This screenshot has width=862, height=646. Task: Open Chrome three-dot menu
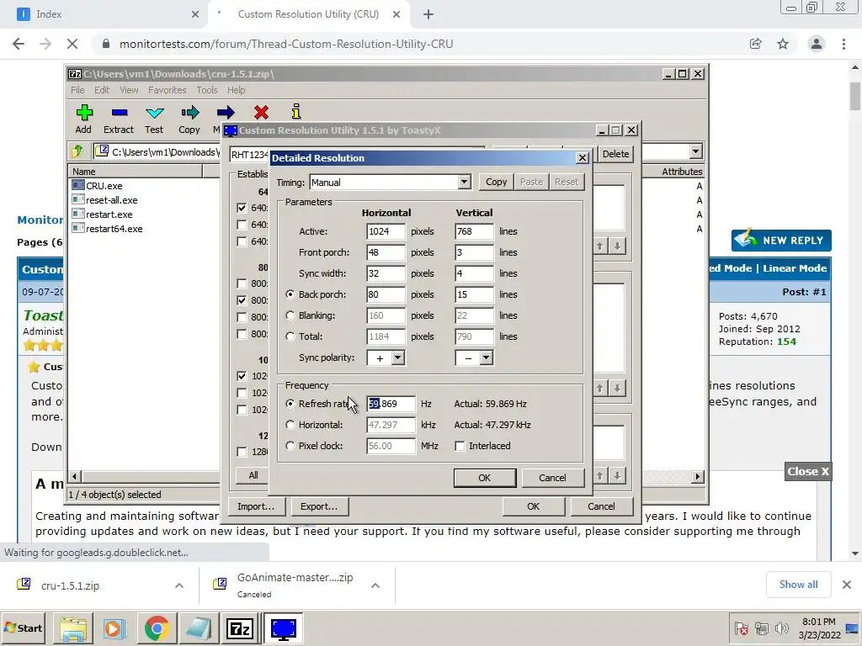point(843,44)
